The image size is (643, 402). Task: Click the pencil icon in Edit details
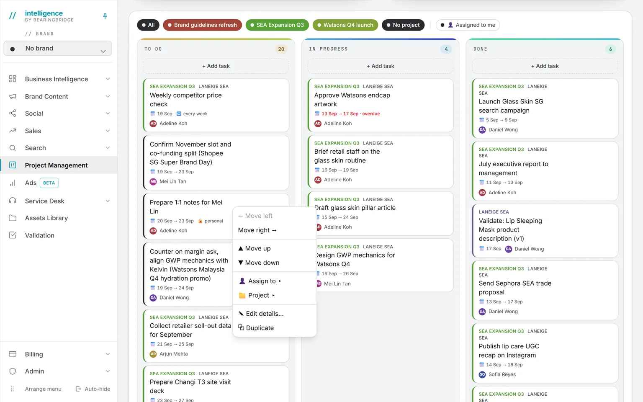click(241, 314)
